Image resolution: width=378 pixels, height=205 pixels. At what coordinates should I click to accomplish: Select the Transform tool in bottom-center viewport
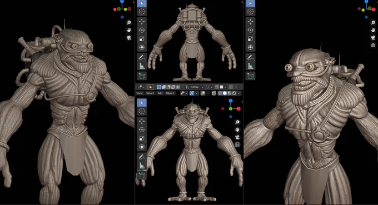[142, 147]
